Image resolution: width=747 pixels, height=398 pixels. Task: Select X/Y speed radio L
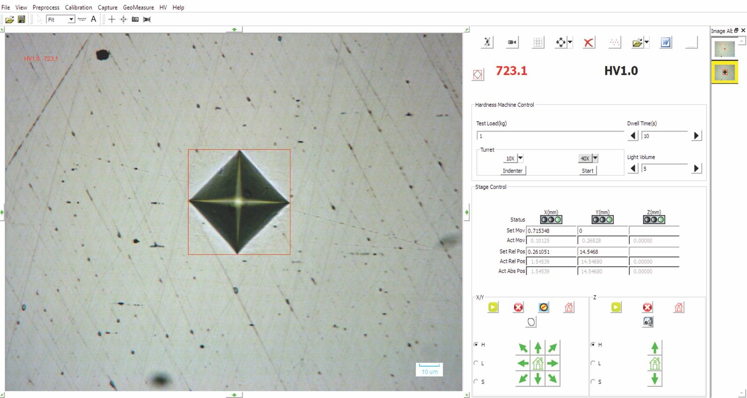click(x=476, y=363)
